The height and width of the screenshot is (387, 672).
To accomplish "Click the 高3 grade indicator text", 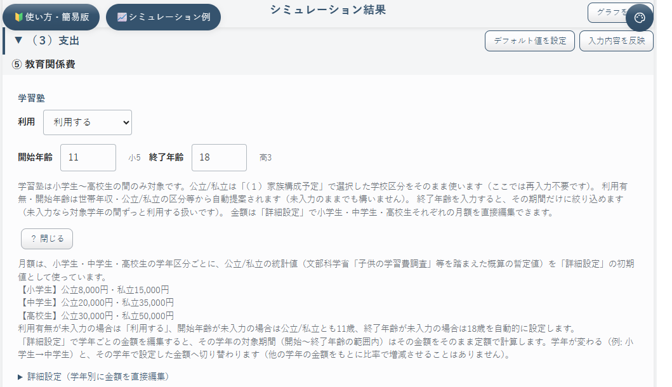I will pos(266,158).
